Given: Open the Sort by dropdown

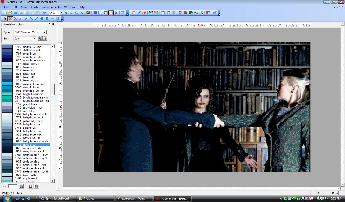Looking at the screenshot, I should point(34,38).
